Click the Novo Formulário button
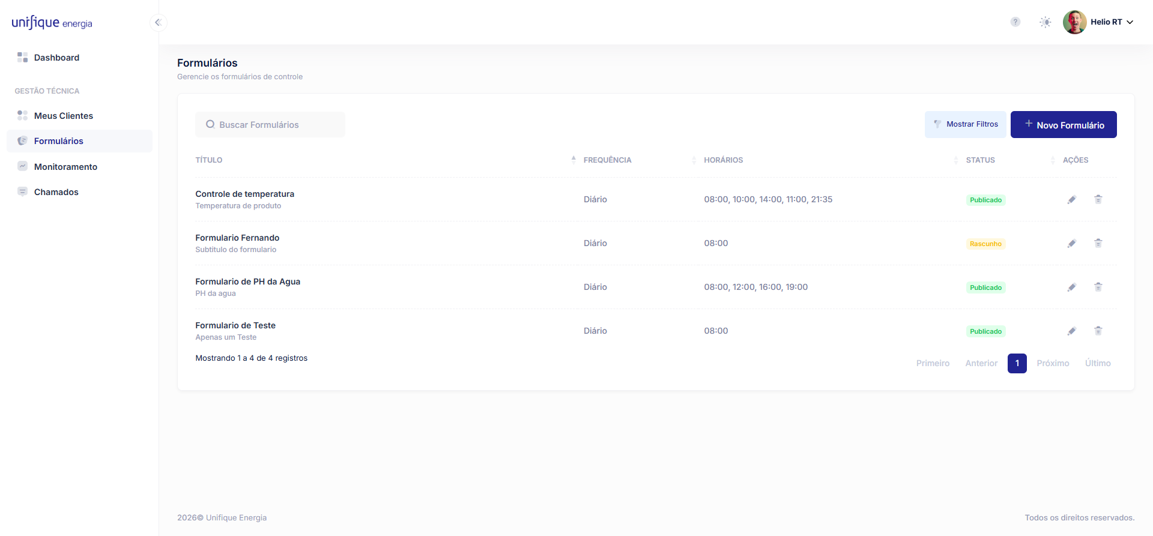 pyautogui.click(x=1063, y=125)
